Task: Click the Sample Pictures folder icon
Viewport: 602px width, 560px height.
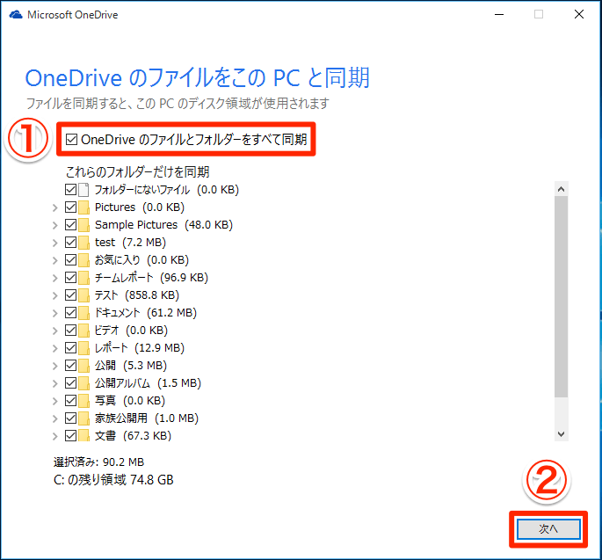Action: tap(83, 225)
